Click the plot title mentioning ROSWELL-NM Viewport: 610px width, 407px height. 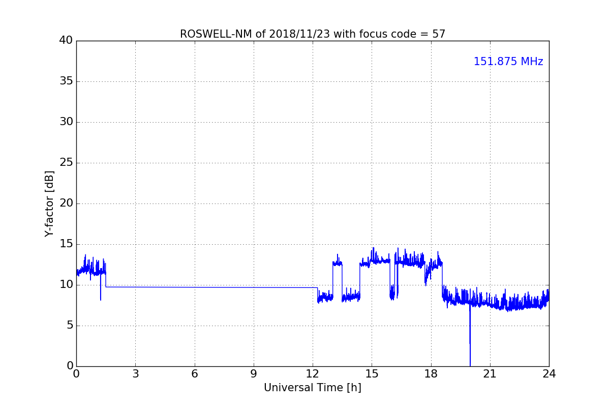[x=313, y=34]
